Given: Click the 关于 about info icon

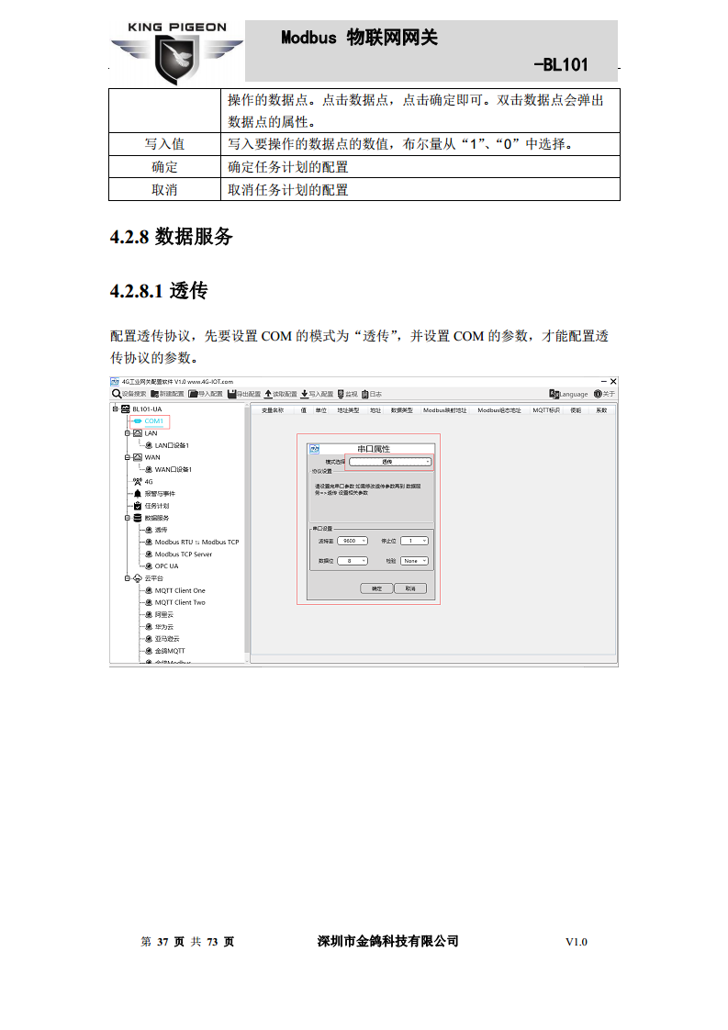Looking at the screenshot, I should click(598, 394).
